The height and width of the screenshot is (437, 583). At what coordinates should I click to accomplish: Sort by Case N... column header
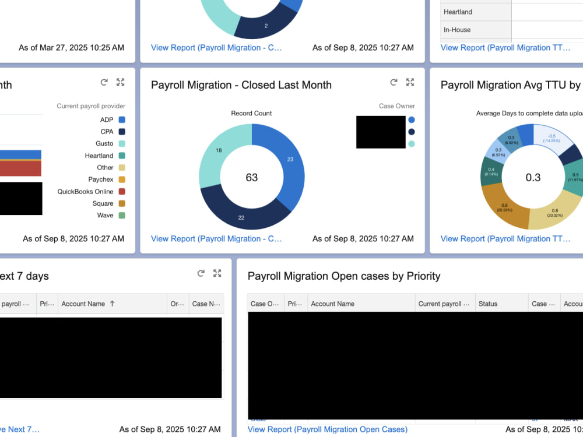point(206,304)
